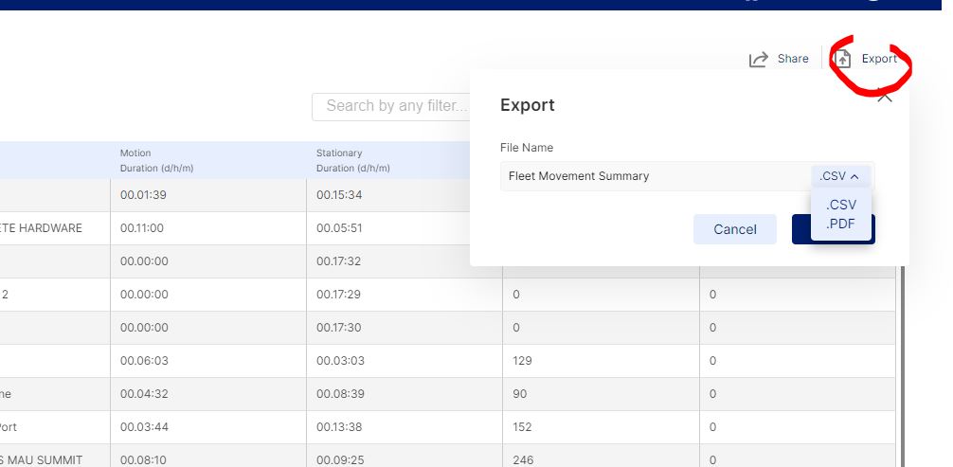
Task: Collapse the .CSV file format dropdown
Action: coord(839,176)
